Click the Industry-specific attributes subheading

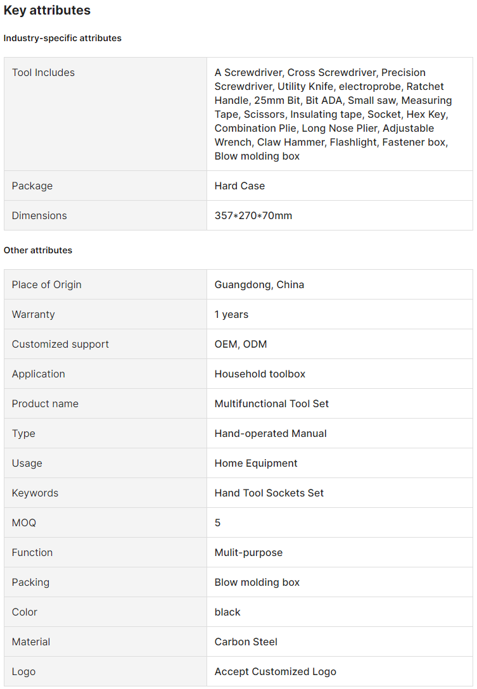coord(62,38)
